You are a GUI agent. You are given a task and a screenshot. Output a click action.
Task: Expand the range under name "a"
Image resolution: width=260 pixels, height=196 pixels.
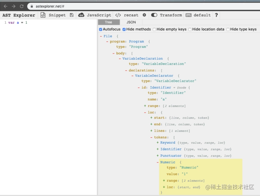click(x=145, y=106)
